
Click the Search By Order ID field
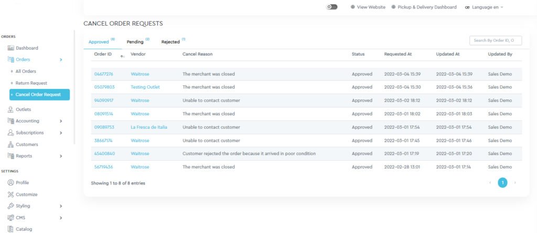495,40
